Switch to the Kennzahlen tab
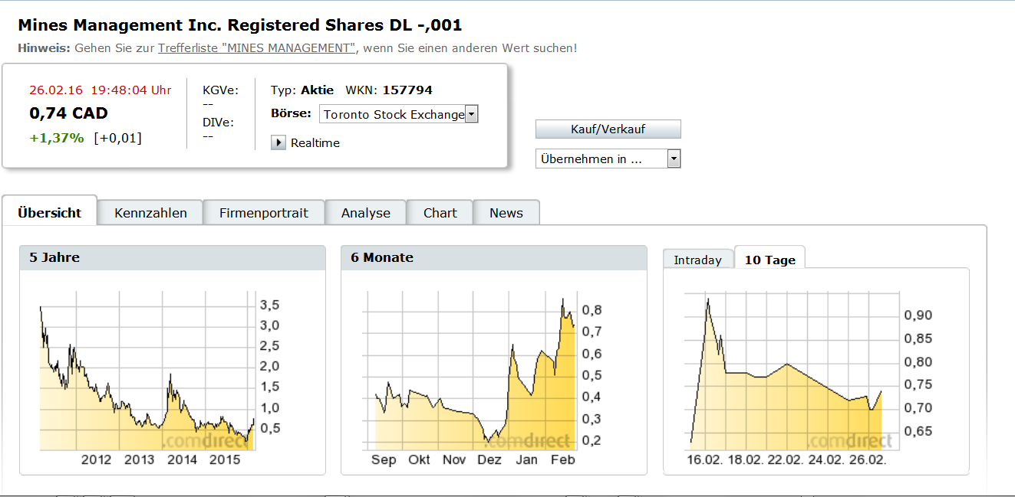The width and height of the screenshot is (1015, 497). 150,213
